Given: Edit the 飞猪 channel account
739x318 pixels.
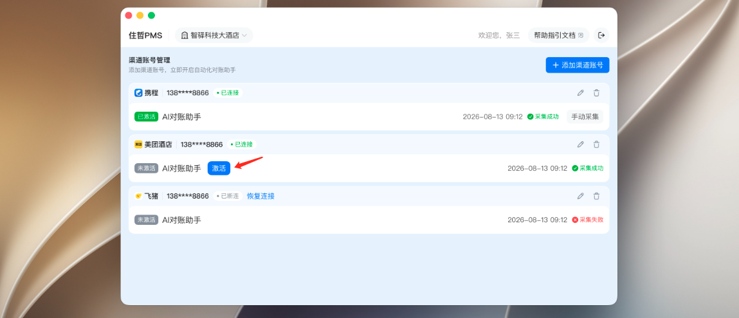Looking at the screenshot, I should coord(580,196).
